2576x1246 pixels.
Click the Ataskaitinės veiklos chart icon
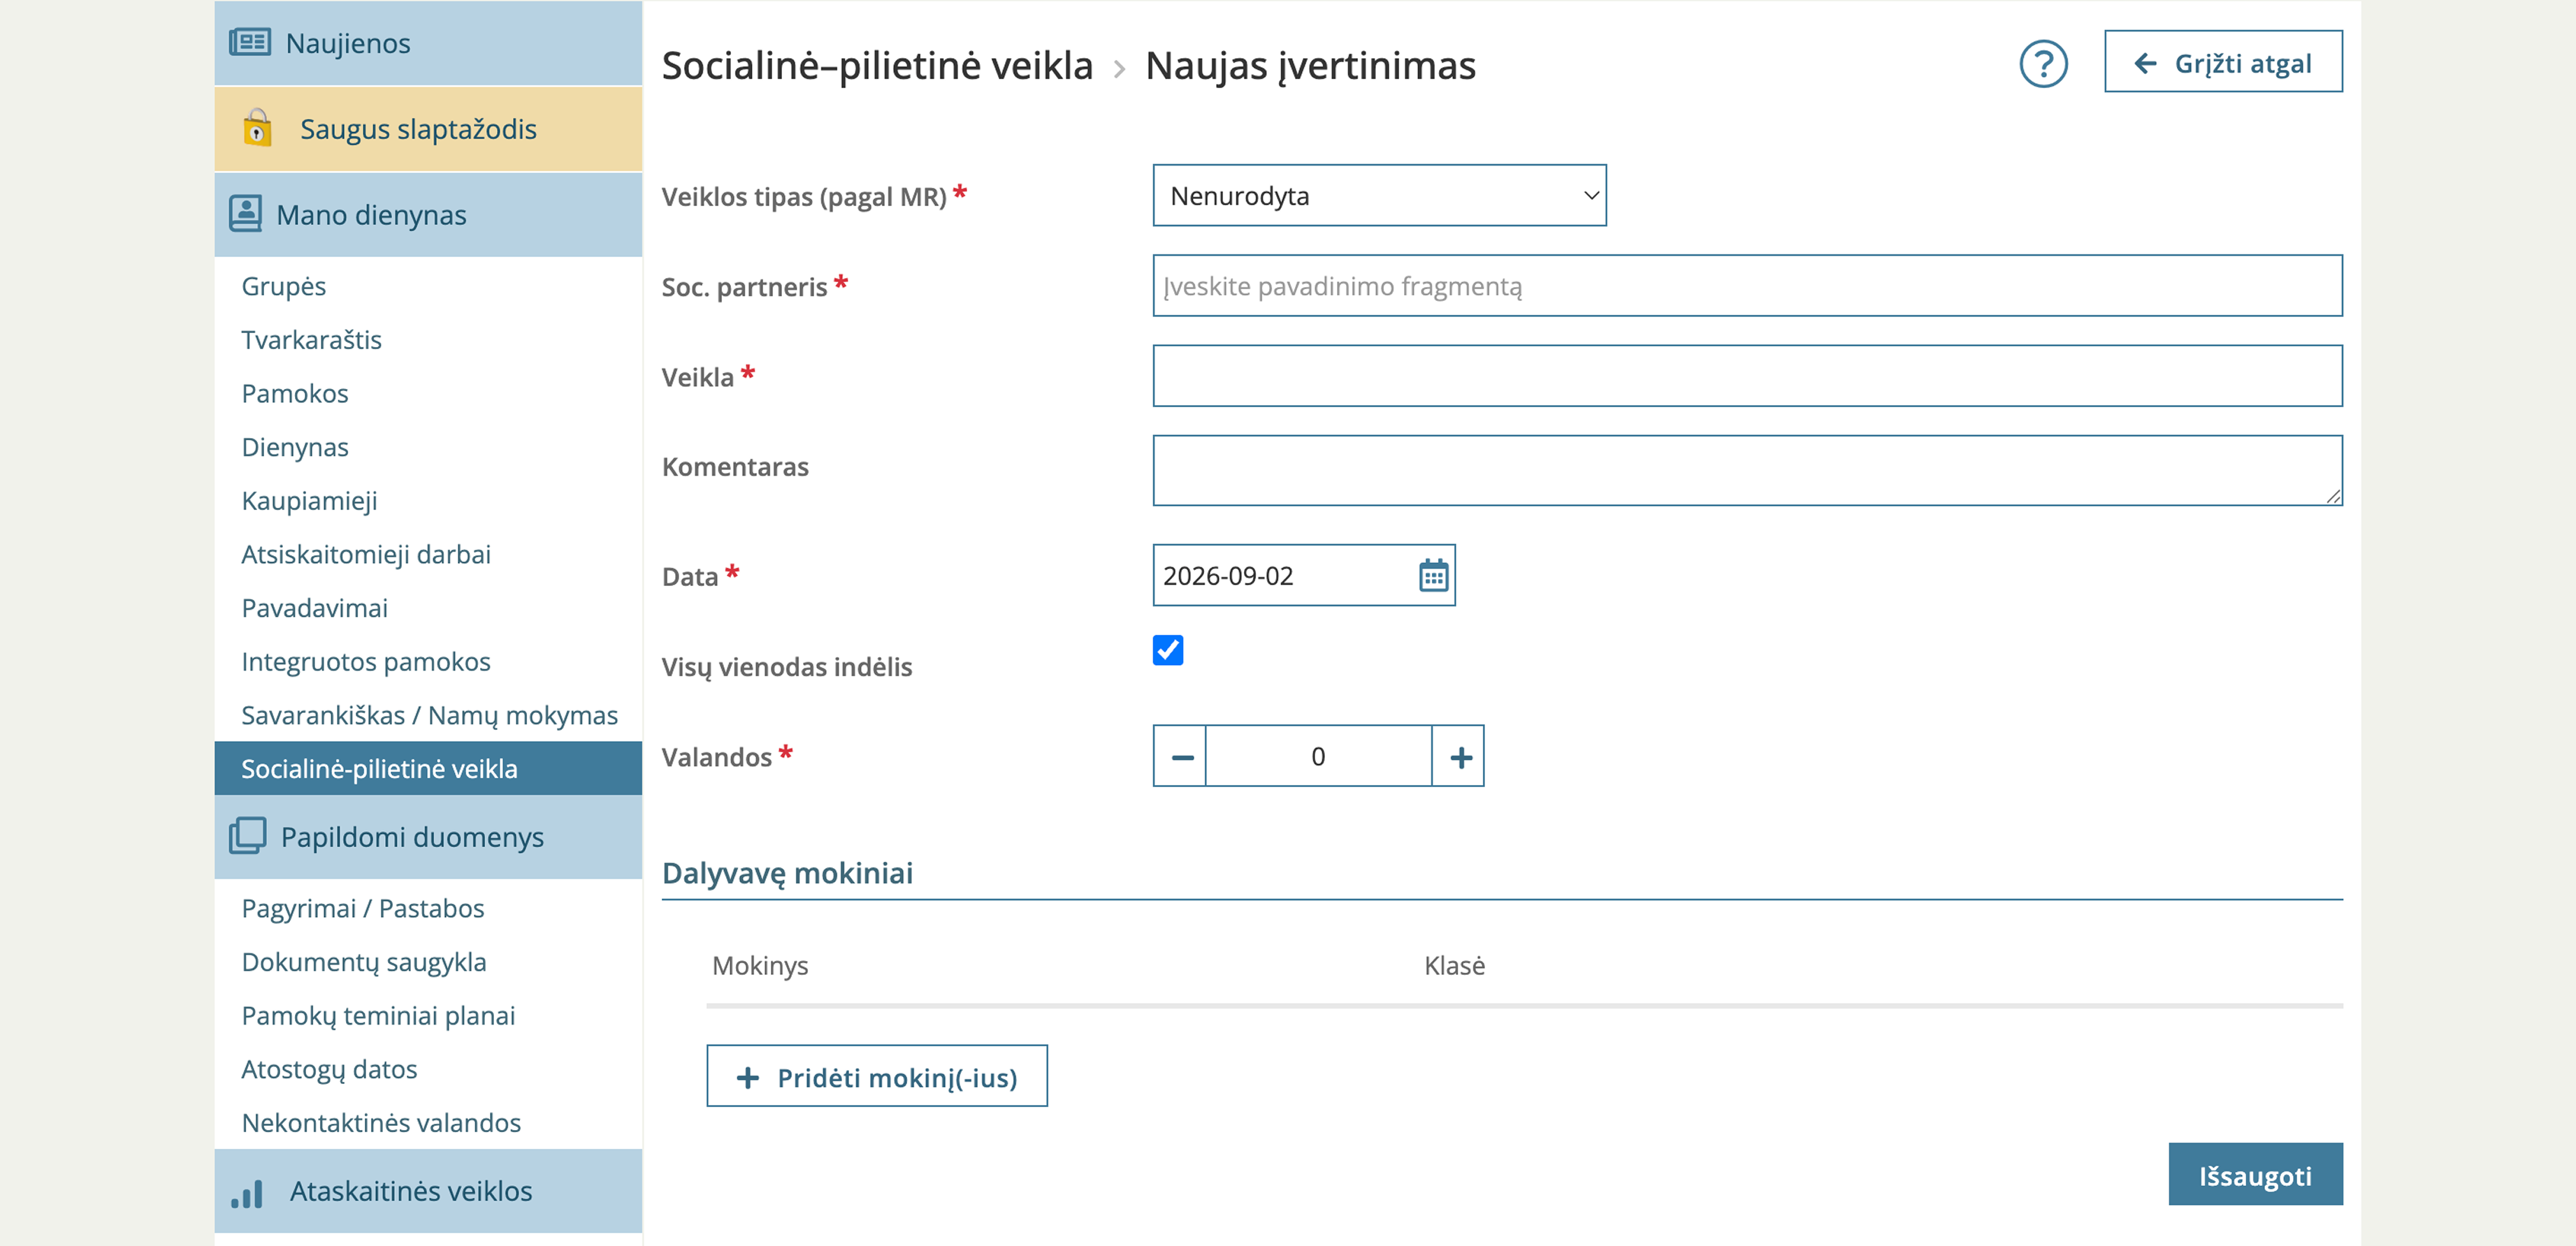click(247, 1192)
